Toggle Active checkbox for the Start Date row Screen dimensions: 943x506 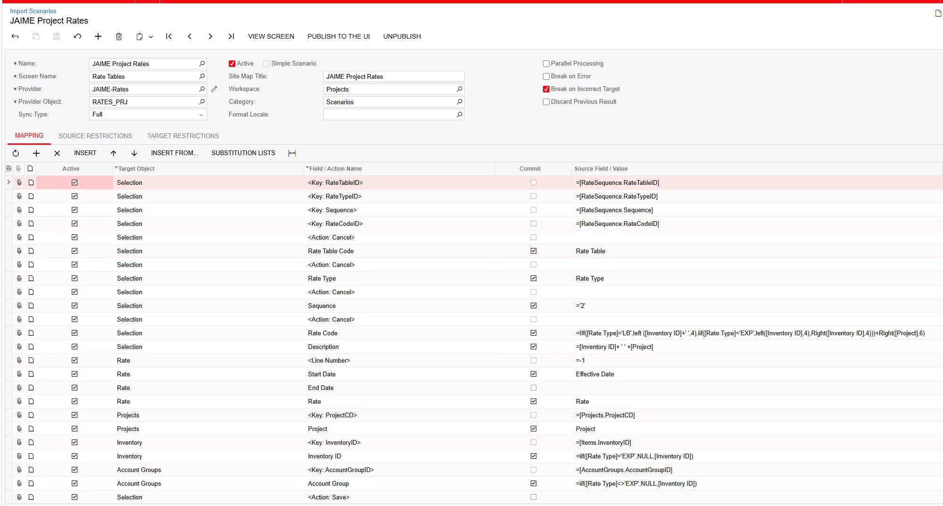click(x=75, y=374)
